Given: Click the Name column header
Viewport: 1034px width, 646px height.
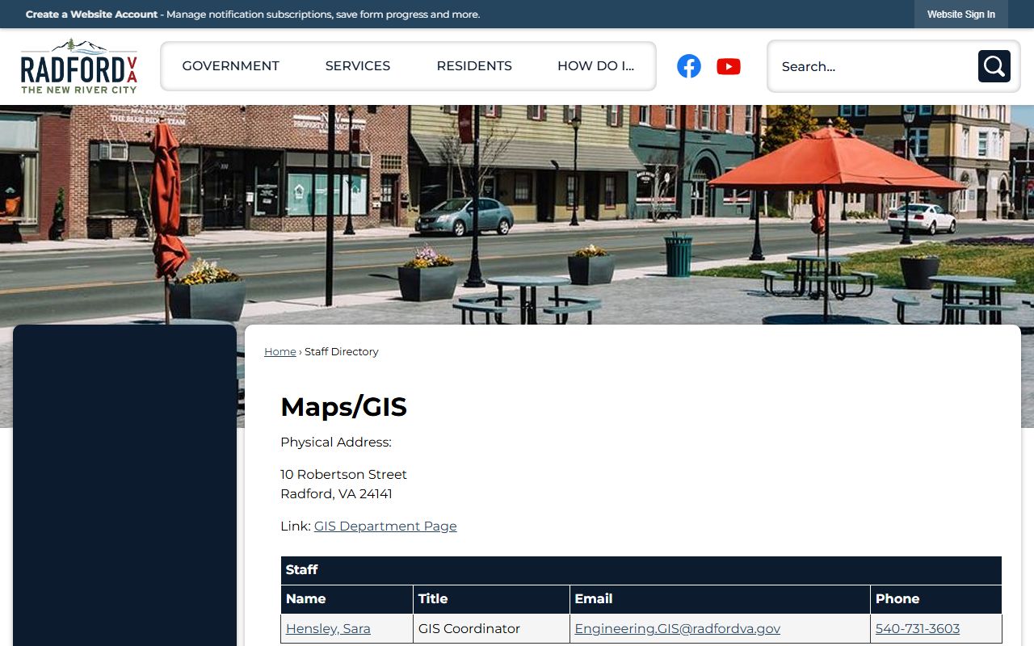Looking at the screenshot, I should tap(347, 599).
